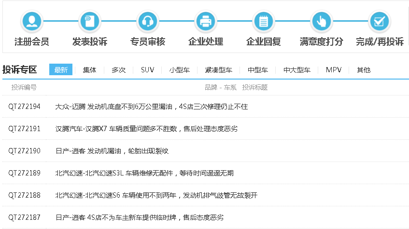The width and height of the screenshot is (409, 229).
Task: Open 北汽幻速S3L repair parts complaint
Action: tap(144, 173)
